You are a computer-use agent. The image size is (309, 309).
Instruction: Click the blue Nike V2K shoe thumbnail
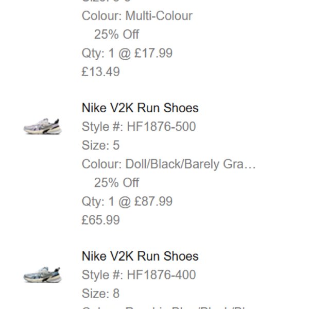42,274
